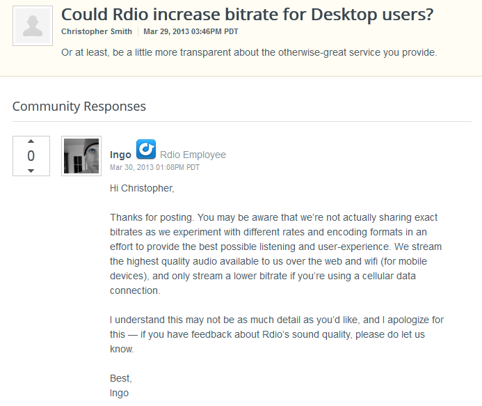Click the 'Community Responses' heading
The height and width of the screenshot is (406, 482).
point(79,107)
